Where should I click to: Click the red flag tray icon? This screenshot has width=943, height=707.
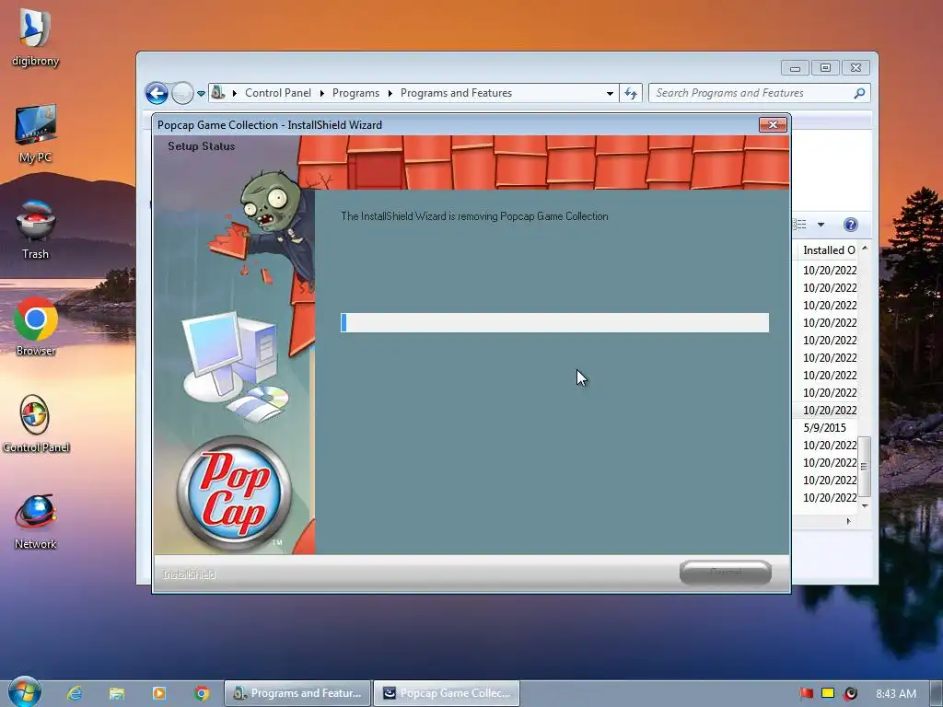coord(807,693)
